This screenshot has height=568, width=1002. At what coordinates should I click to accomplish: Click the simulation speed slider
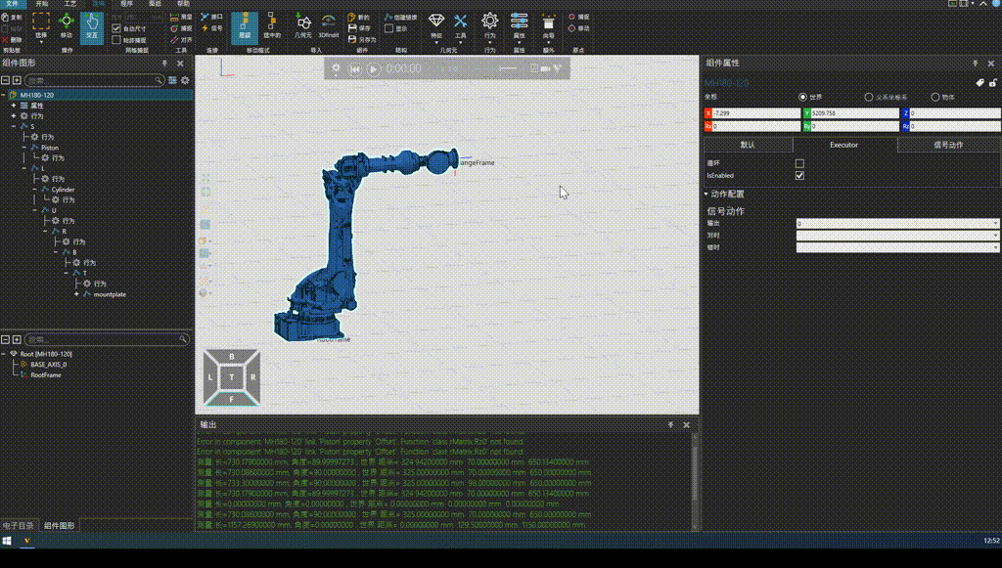click(x=508, y=68)
